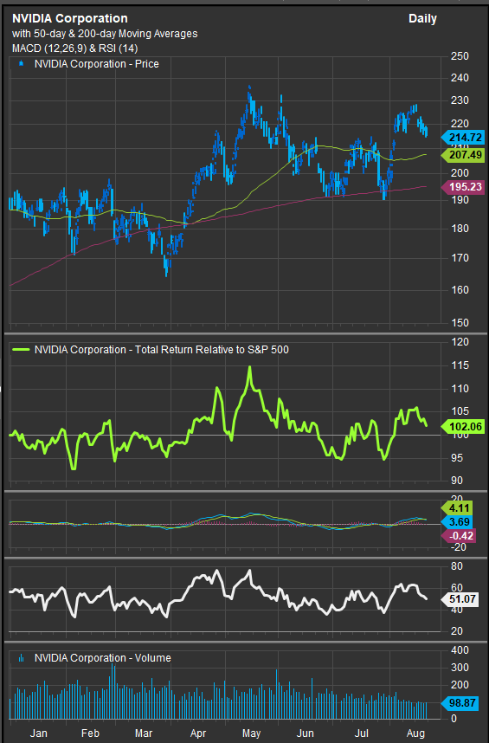Screen dimensions: 489x743
Task: Click the 250 price axis label
Action: [460, 56]
